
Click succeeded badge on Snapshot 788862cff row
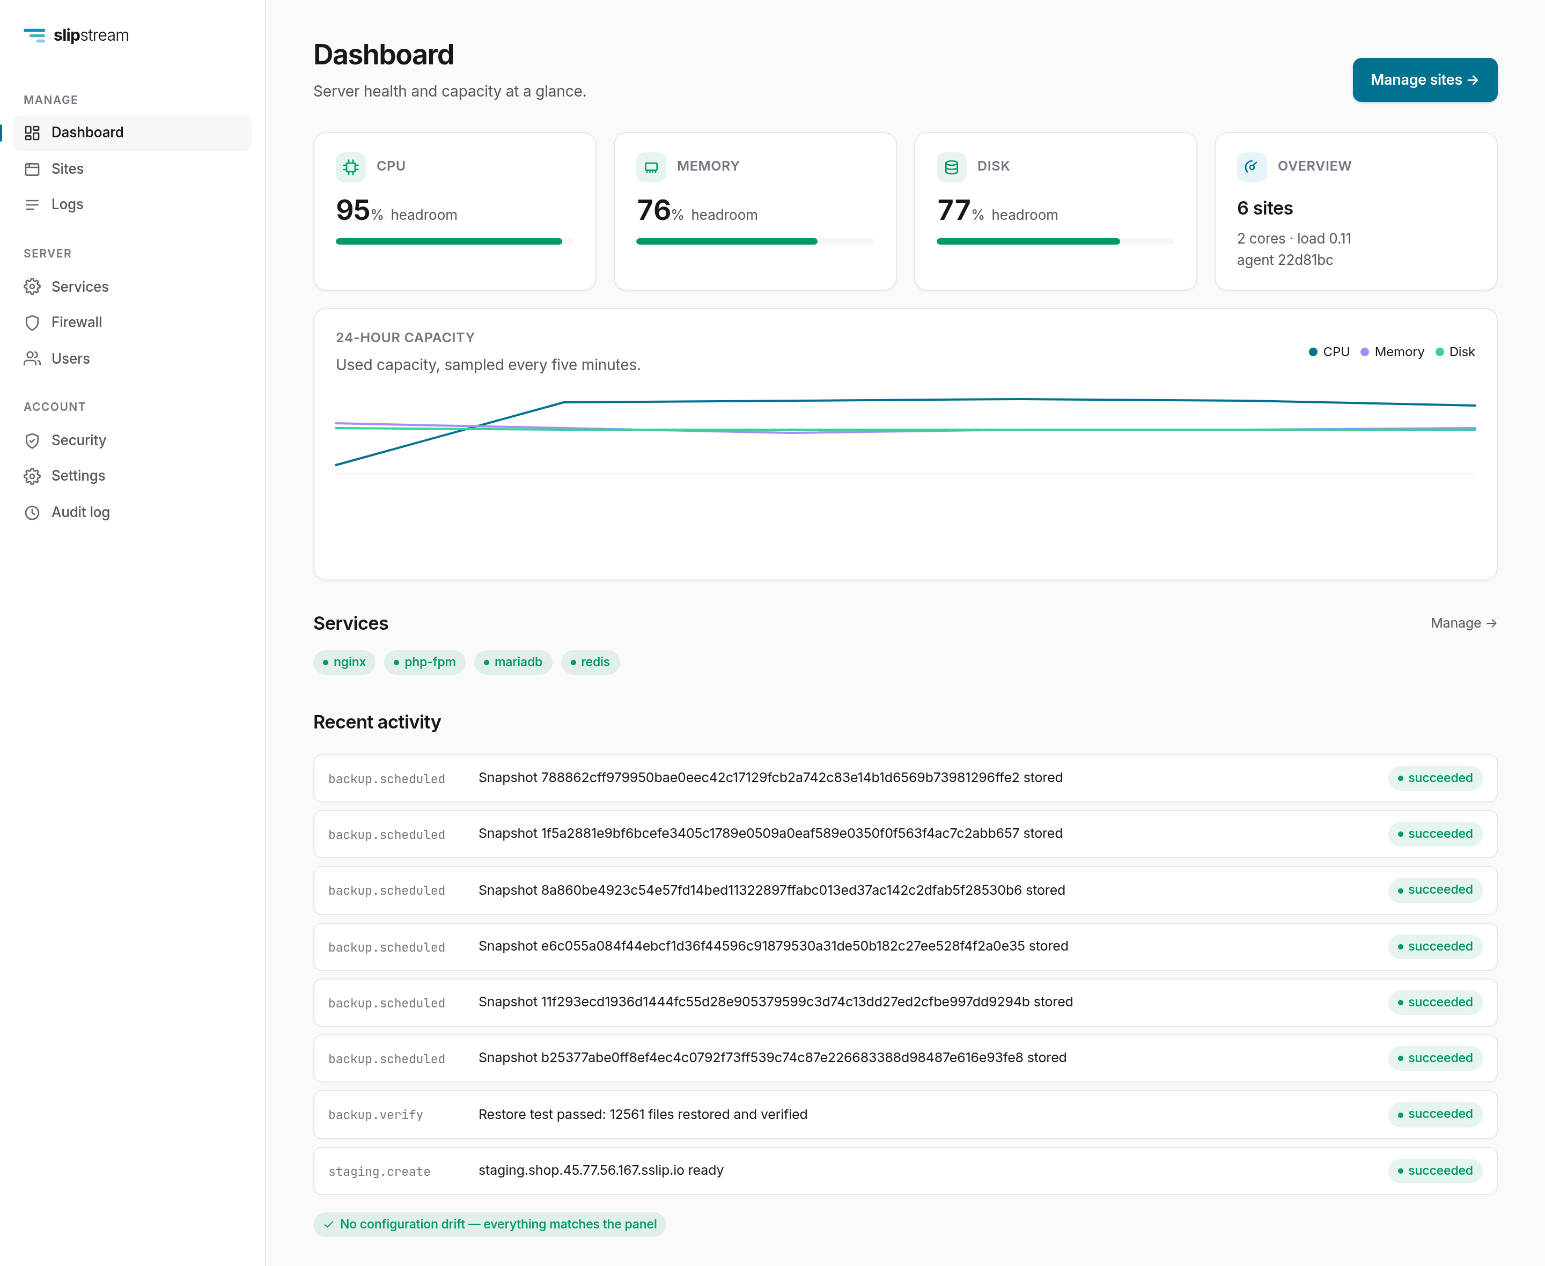pos(1435,778)
